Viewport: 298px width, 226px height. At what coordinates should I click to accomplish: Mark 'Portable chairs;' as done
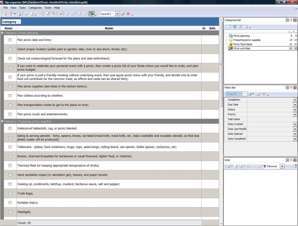[x=10, y=203]
